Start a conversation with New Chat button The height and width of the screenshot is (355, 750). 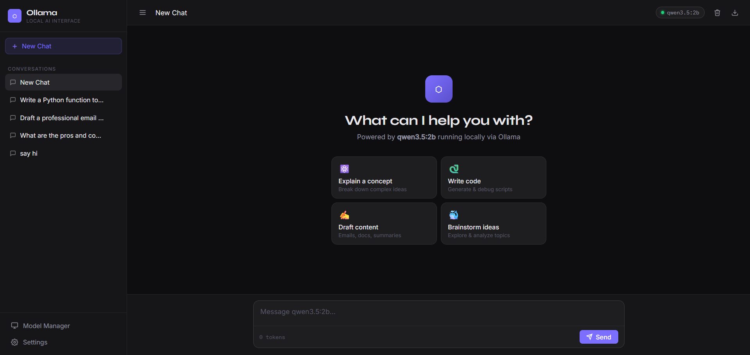point(63,46)
